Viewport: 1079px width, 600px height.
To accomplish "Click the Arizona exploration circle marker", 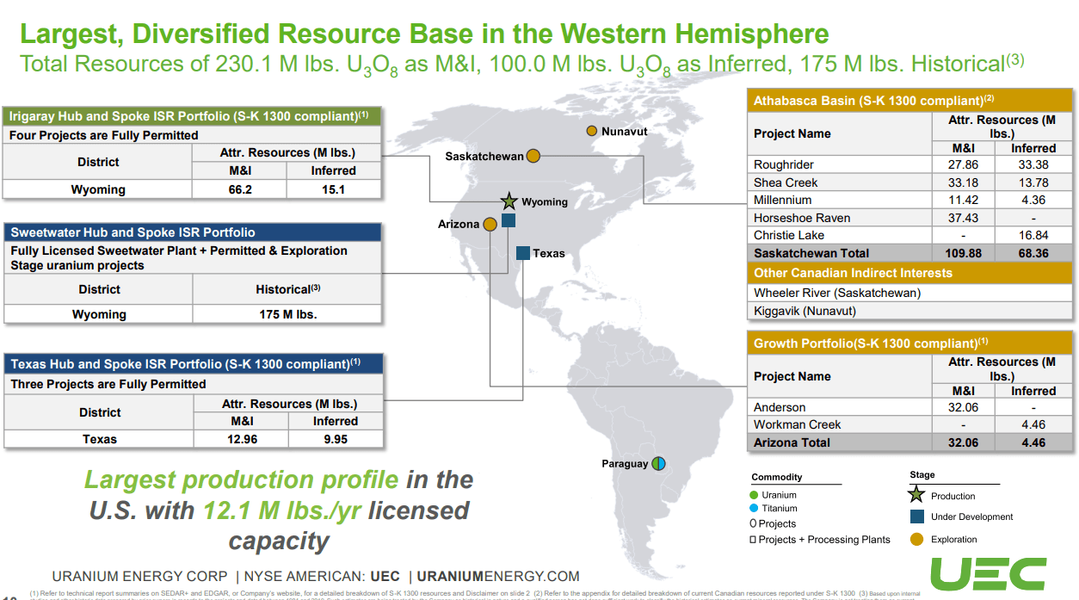I will [490, 222].
